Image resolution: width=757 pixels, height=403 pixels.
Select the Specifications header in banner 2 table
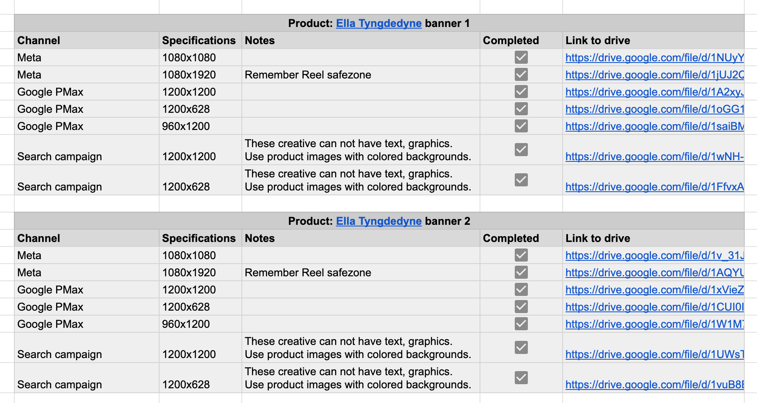tap(201, 238)
